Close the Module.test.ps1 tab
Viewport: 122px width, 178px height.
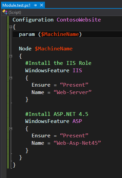[x=42, y=5]
